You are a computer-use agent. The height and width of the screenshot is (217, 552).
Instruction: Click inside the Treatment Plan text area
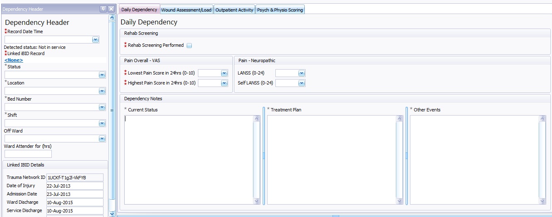pos(331,159)
